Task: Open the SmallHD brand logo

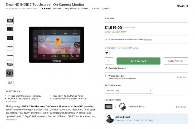Action: tap(182, 6)
